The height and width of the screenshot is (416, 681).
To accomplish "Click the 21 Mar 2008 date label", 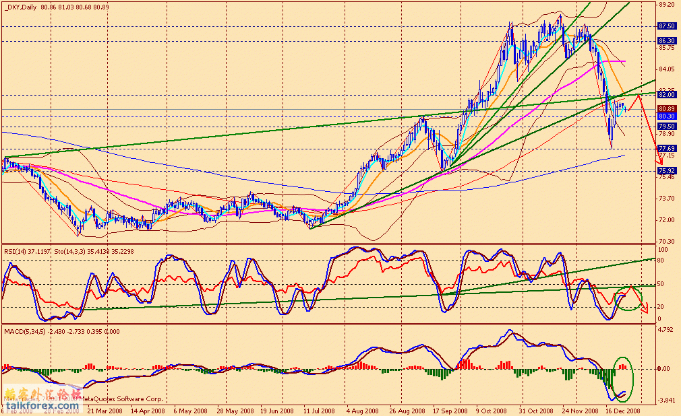I will 105,411.
